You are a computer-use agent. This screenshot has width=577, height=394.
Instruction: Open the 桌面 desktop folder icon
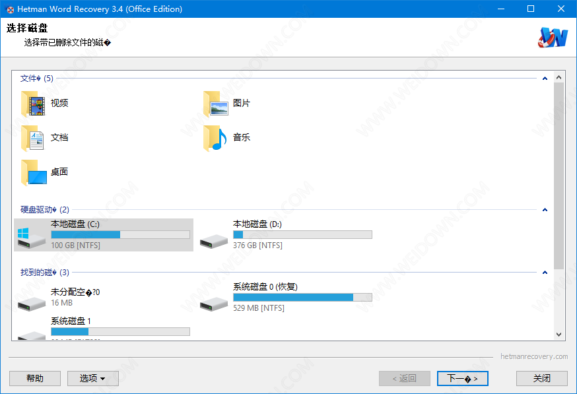[x=34, y=172]
